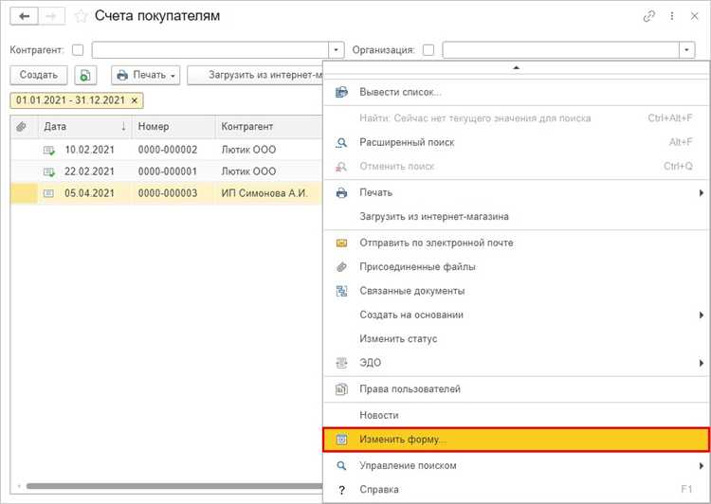Click the Создать button

[x=39, y=75]
